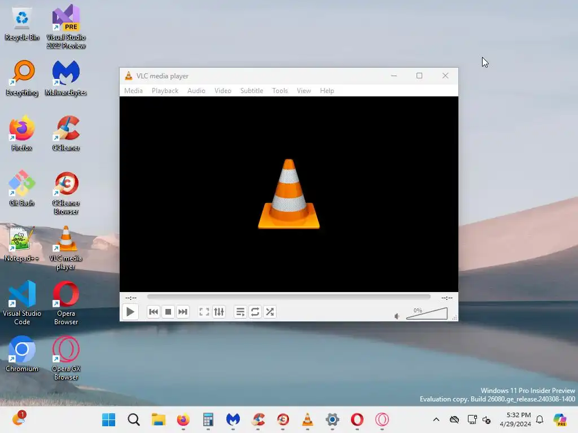Open Settings gear in the taskbar
This screenshot has width=578, height=433.
tap(332, 419)
